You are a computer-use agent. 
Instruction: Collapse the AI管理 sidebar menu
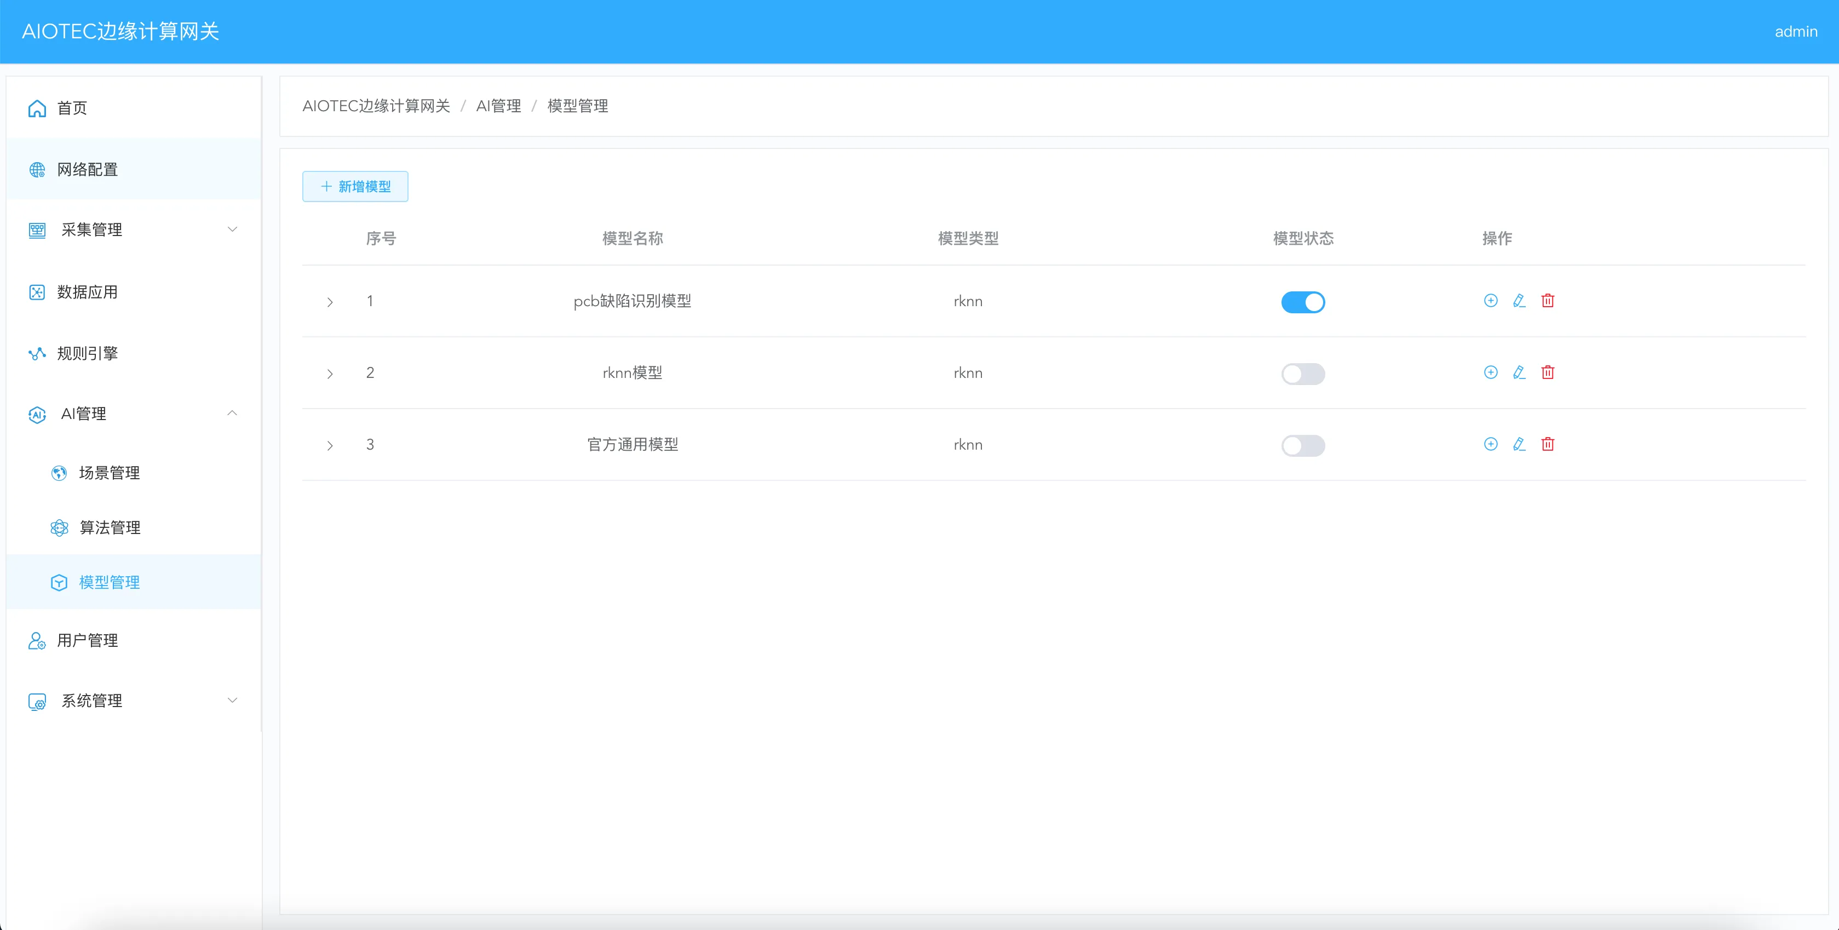134,414
